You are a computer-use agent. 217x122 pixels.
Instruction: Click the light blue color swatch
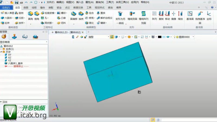click(164, 37)
